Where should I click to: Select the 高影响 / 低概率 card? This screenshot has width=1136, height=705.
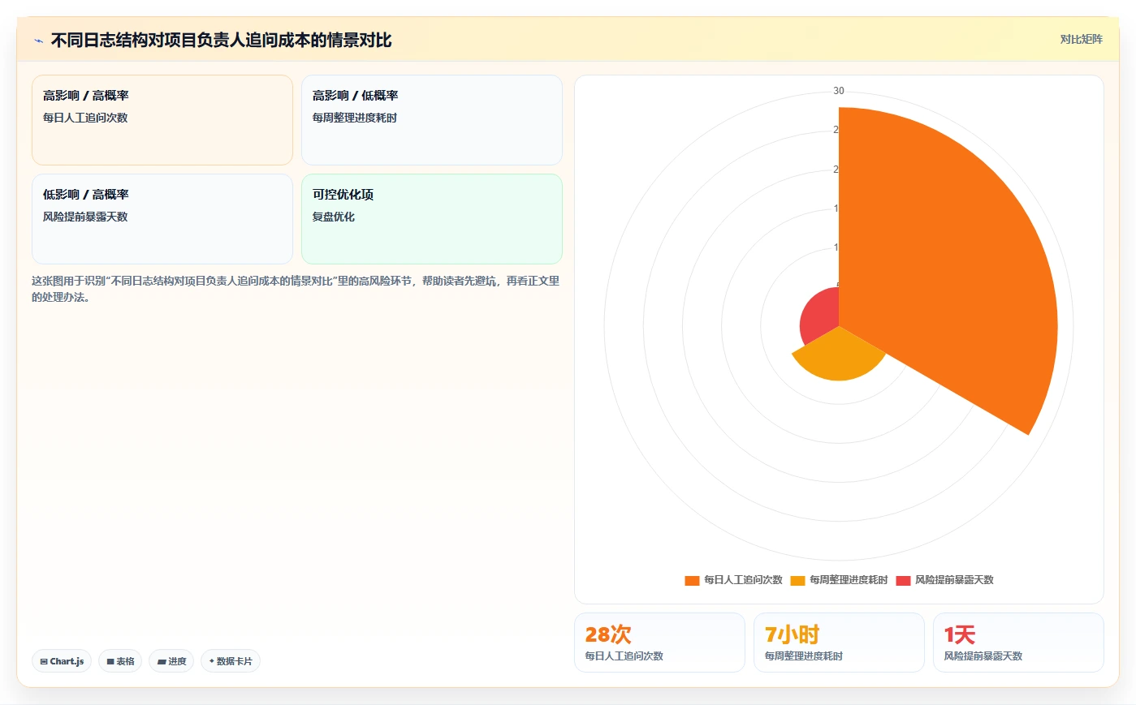pos(432,120)
